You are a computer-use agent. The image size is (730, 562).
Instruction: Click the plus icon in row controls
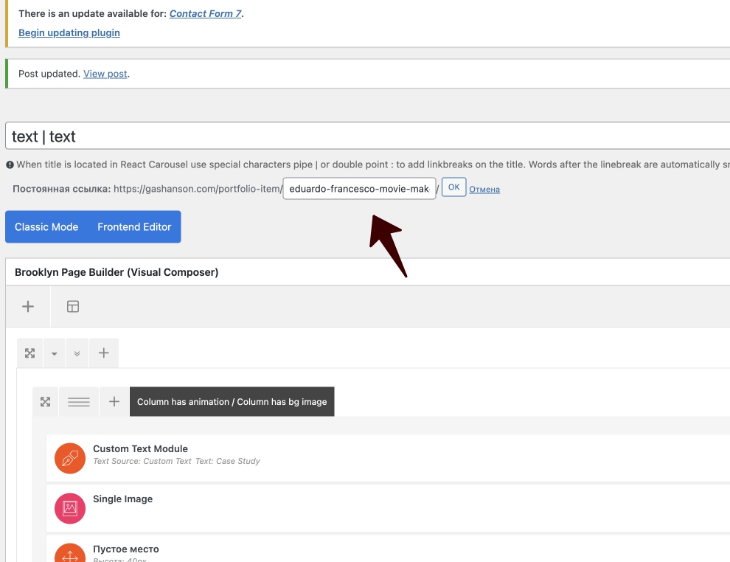[x=104, y=353]
